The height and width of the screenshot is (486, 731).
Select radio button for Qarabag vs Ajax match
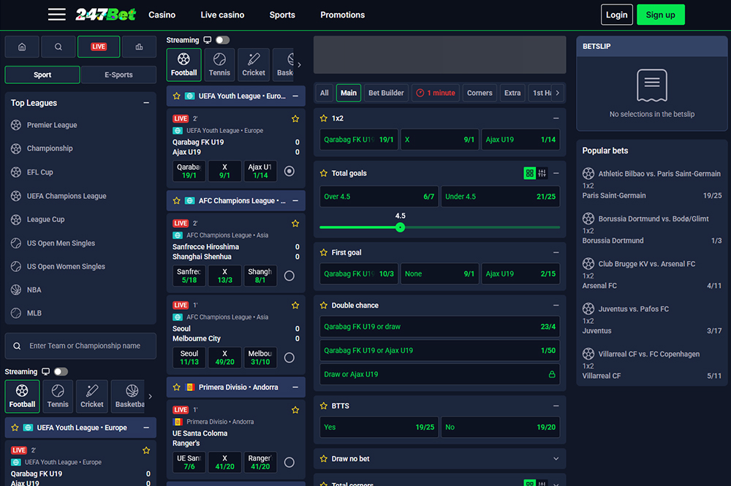(289, 171)
